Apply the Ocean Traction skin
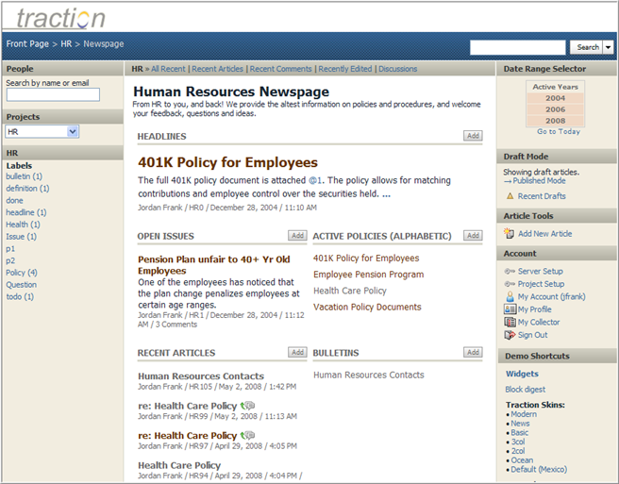The width and height of the screenshot is (619, 484). coord(523,459)
